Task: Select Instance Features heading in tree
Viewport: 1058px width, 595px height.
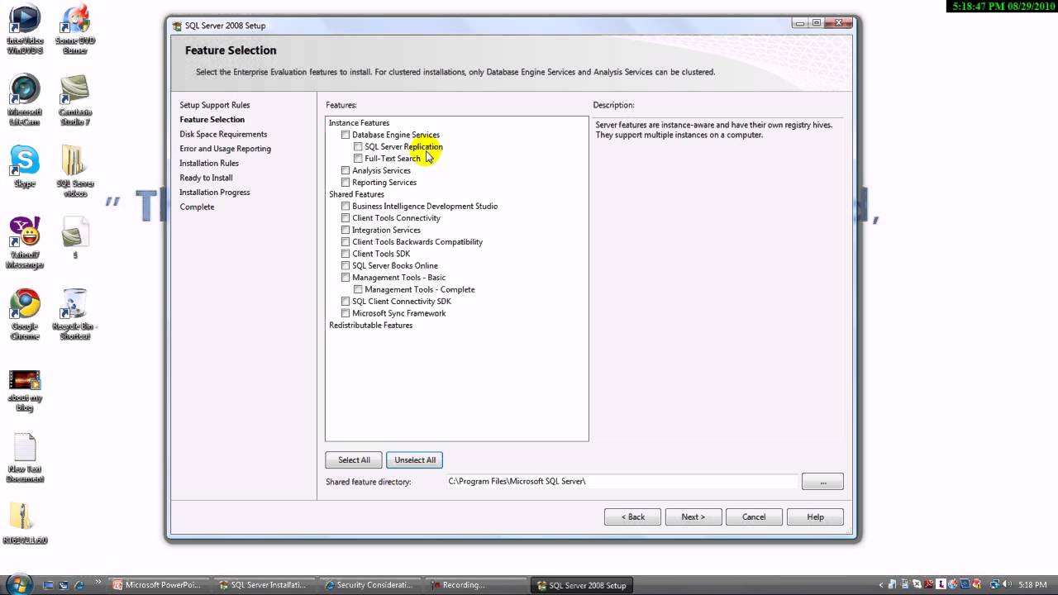Action: click(359, 123)
